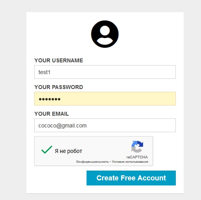This screenshot has height=200, width=201.
Task: Click the reCAPTCHA brand name text
Action: tap(137, 157)
